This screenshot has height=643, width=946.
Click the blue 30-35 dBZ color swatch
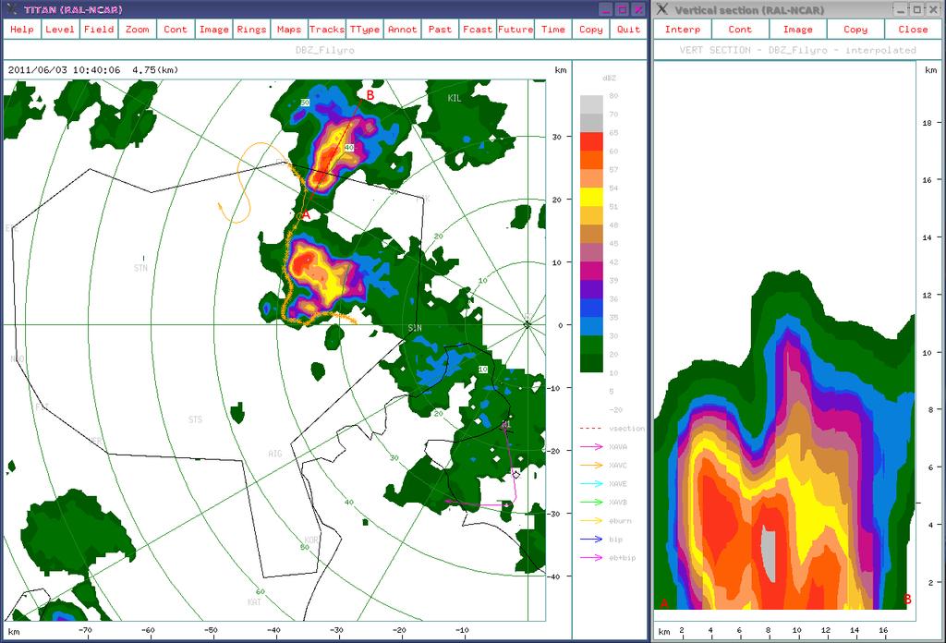click(x=591, y=326)
